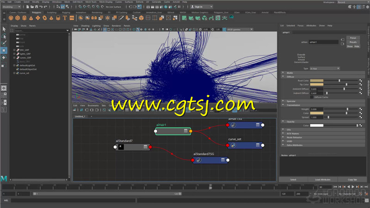Viewport: 370px width, 208px height.
Task: Create a polygon torus from the shelf
Action: tap(44, 18)
